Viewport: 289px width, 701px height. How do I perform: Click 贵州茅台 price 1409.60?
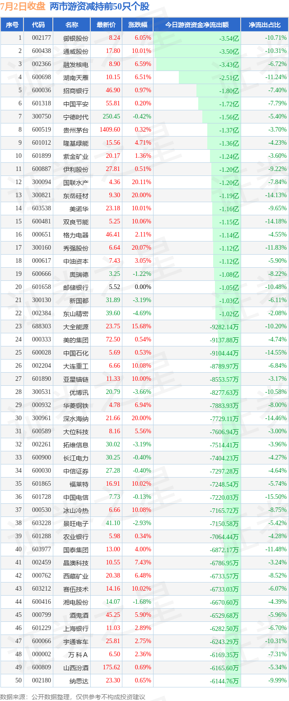pos(110,130)
